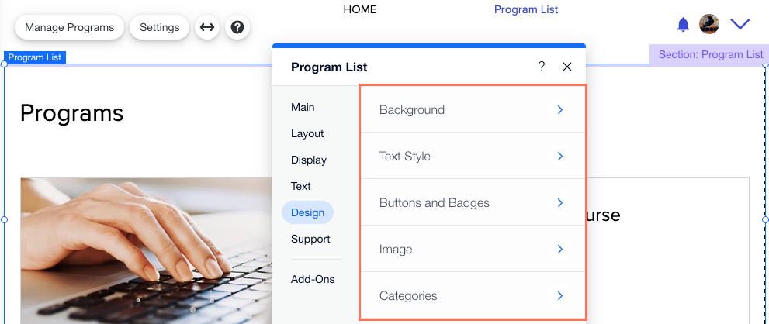Image resolution: width=769 pixels, height=324 pixels.
Task: Click the stretch double-arrow icon
Action: point(207,27)
